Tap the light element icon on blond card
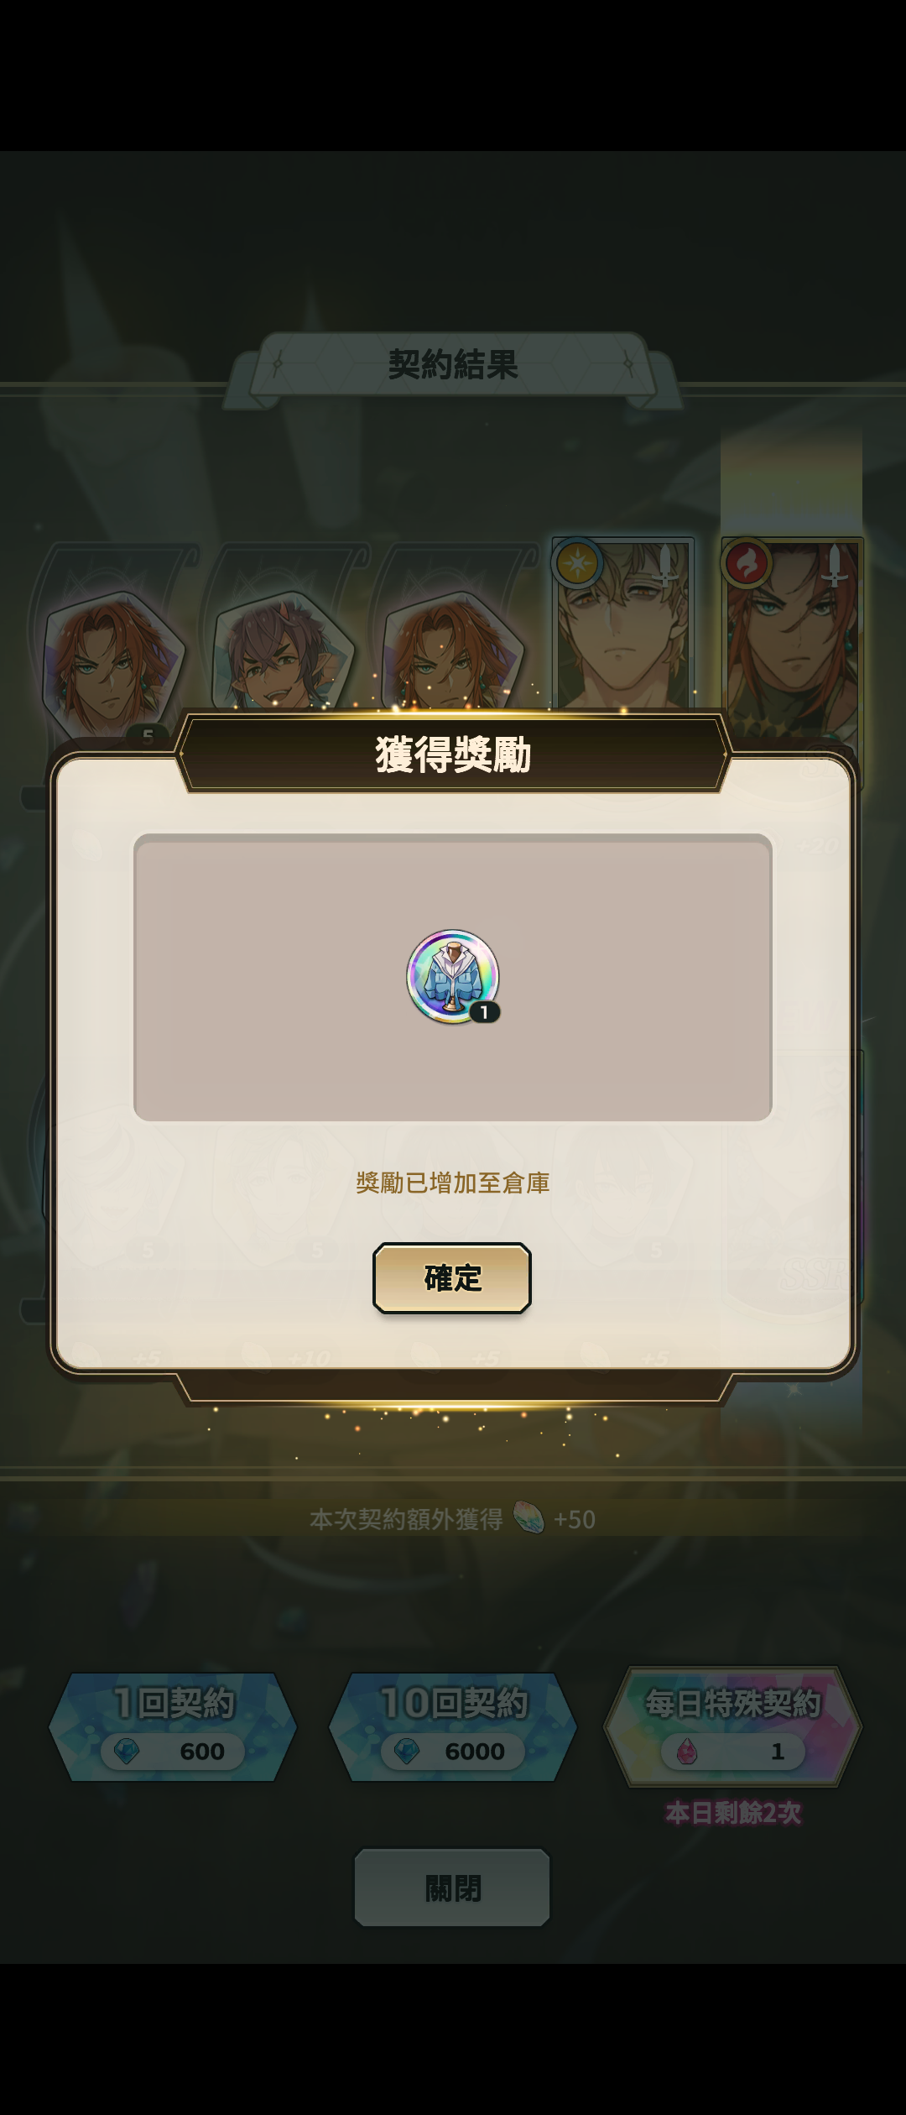This screenshot has width=906, height=2115. (577, 562)
